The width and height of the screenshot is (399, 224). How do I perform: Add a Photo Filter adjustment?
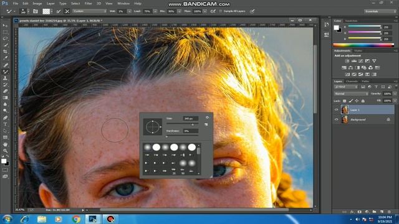click(x=364, y=68)
